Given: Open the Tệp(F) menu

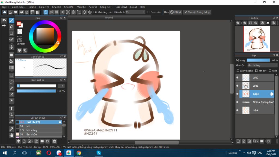Looking at the screenshot, I should click(x=5, y=7).
